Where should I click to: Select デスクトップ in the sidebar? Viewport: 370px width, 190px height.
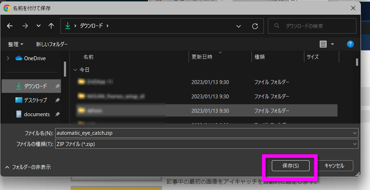click(x=35, y=100)
